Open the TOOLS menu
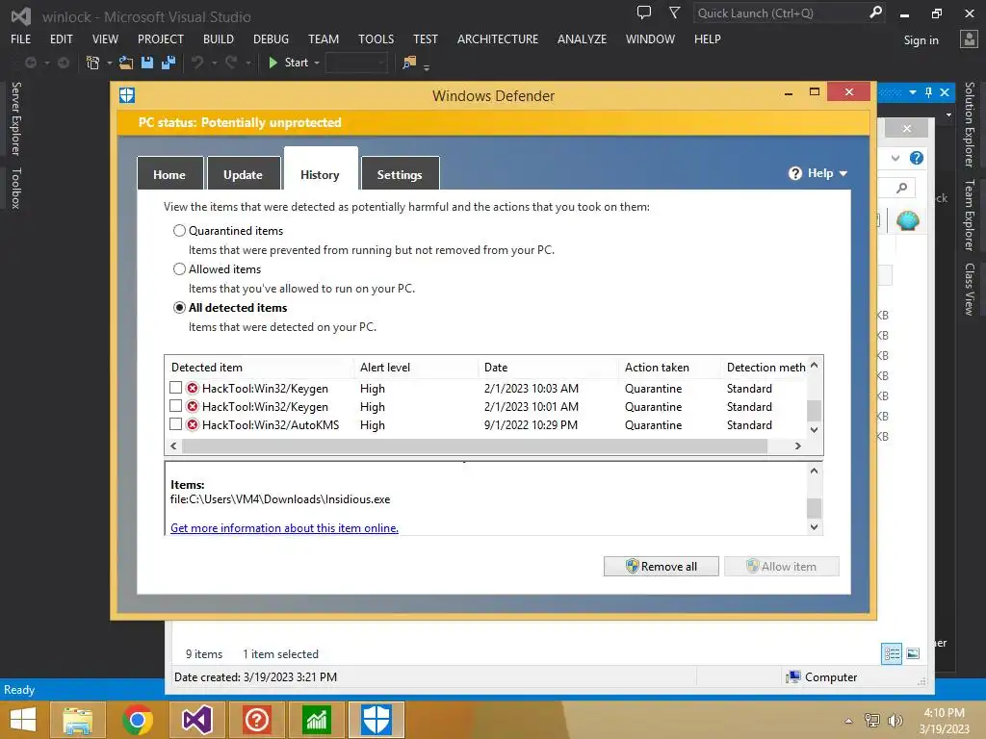 [376, 38]
